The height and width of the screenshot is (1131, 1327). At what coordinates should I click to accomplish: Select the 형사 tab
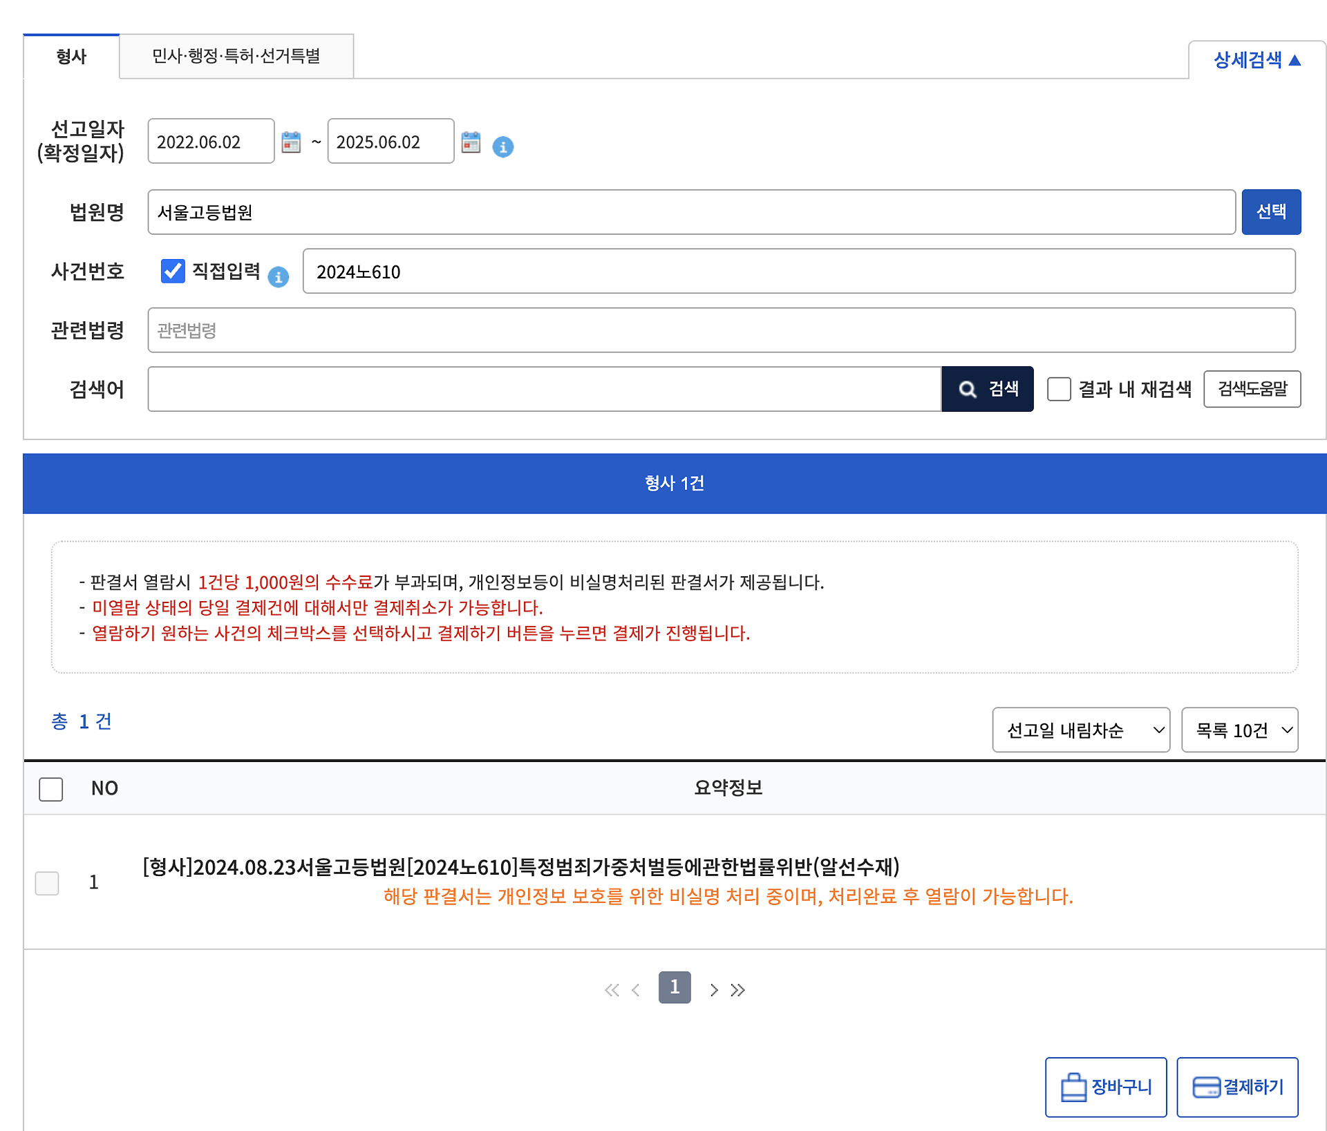(x=71, y=56)
